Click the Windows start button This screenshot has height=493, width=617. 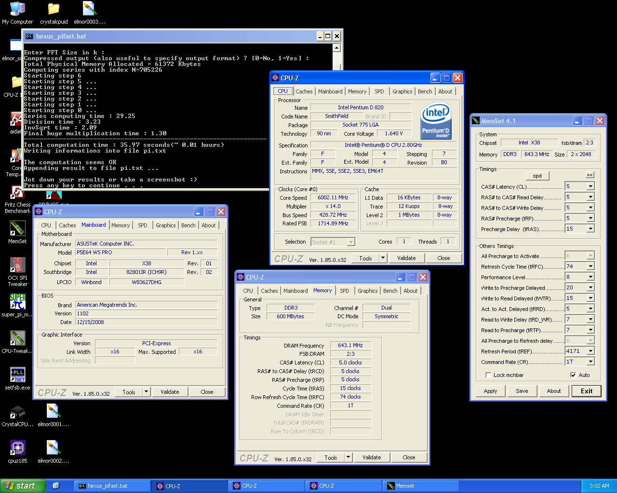click(23, 486)
